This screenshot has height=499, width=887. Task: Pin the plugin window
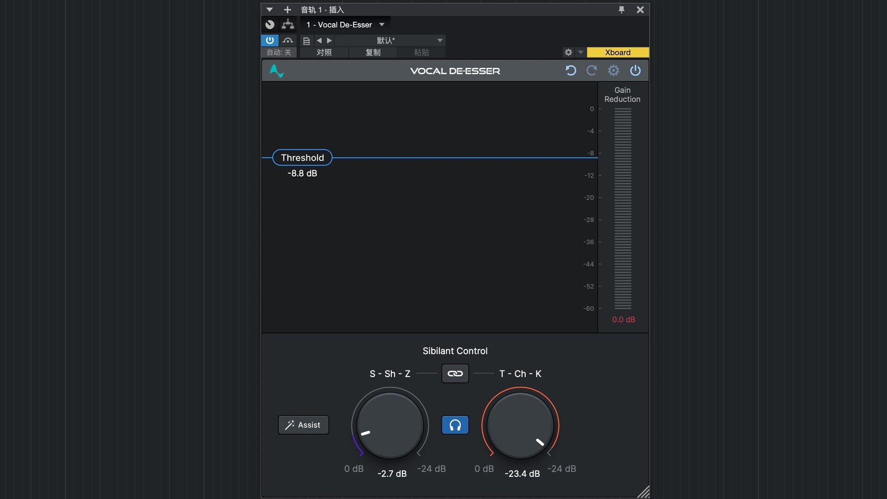pos(621,10)
